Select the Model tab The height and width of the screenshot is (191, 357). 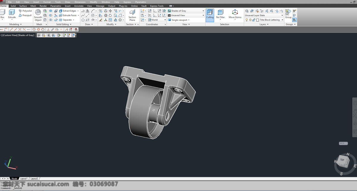tap(14, 179)
